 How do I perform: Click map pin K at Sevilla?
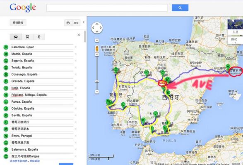[x=144, y=121]
